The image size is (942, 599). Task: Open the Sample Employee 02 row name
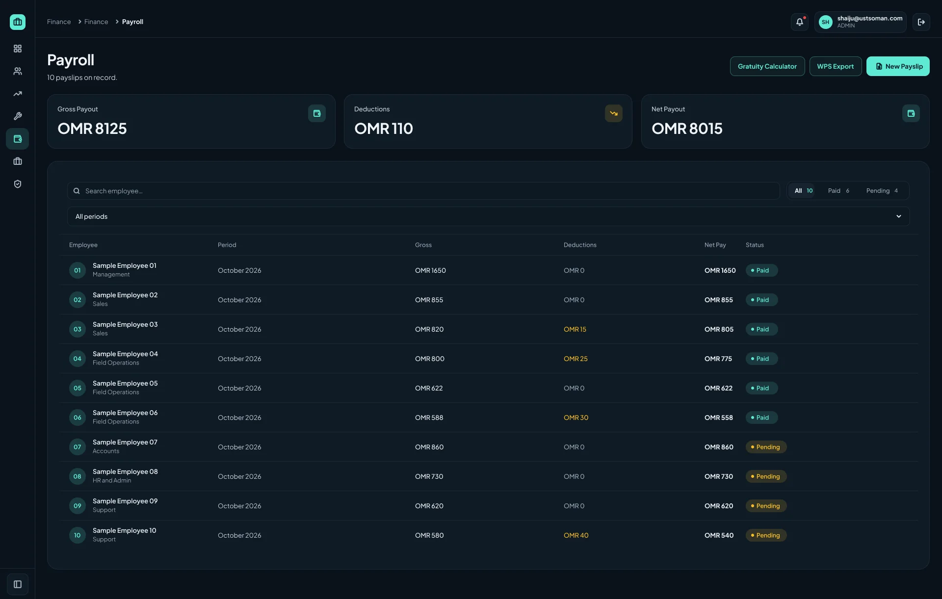[125, 295]
